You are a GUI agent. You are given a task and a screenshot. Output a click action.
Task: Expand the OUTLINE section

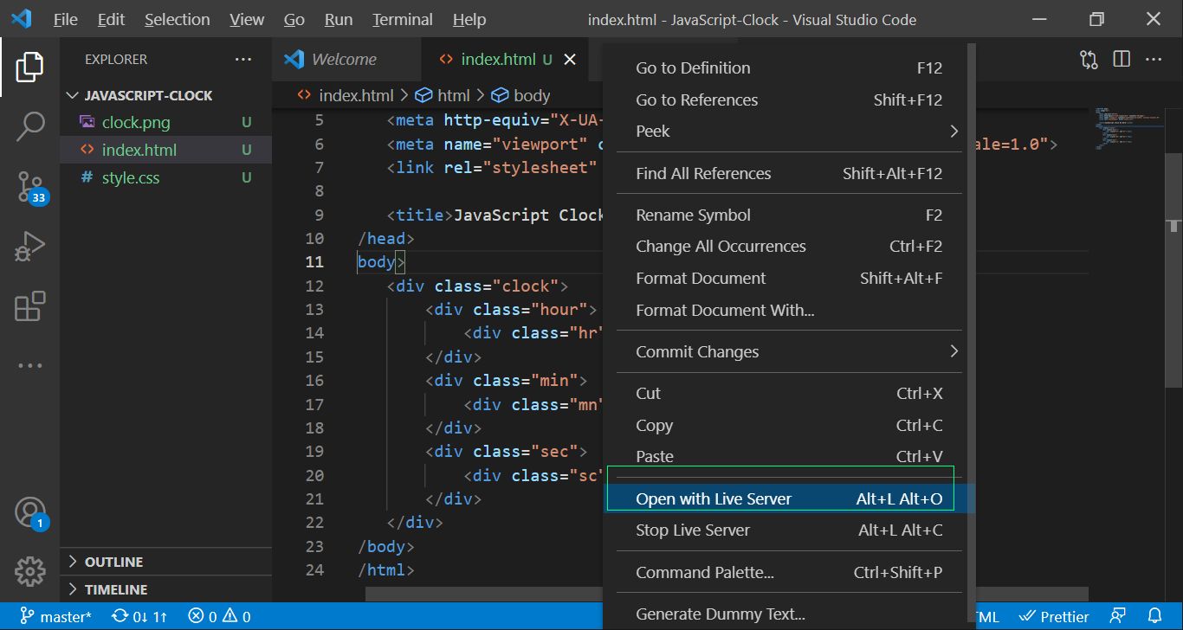(x=165, y=562)
